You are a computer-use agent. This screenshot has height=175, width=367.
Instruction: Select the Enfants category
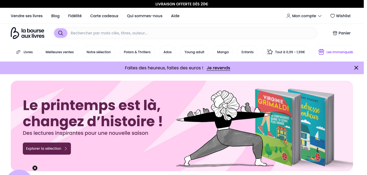[247, 52]
